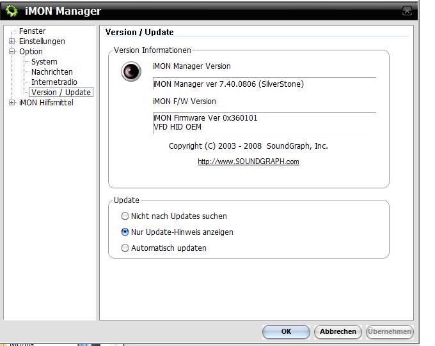Open the Fenster tree item
This screenshot has height=346, width=435.
coord(32,31)
